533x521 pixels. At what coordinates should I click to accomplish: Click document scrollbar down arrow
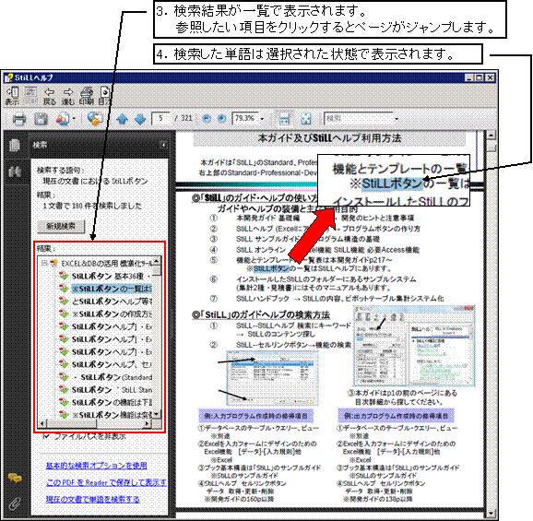[491, 514]
